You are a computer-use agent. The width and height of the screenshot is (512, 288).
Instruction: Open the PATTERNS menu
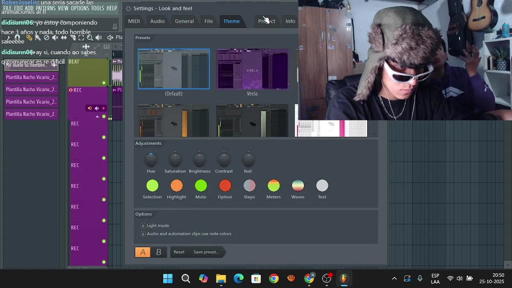[x=46, y=8]
